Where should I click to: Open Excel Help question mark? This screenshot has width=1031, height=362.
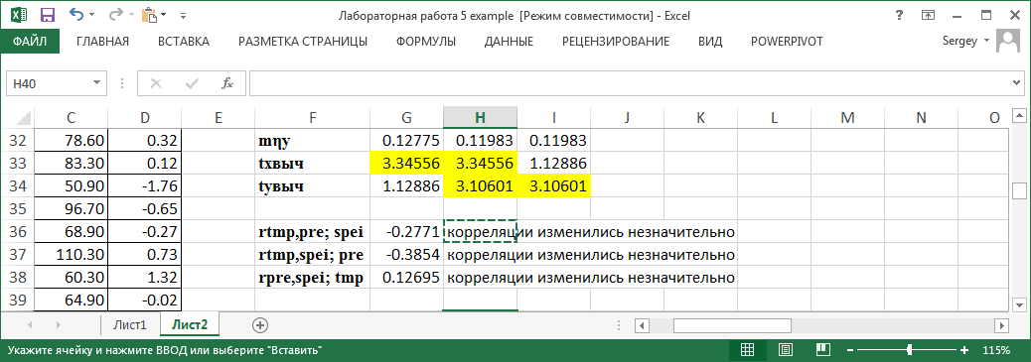(899, 15)
